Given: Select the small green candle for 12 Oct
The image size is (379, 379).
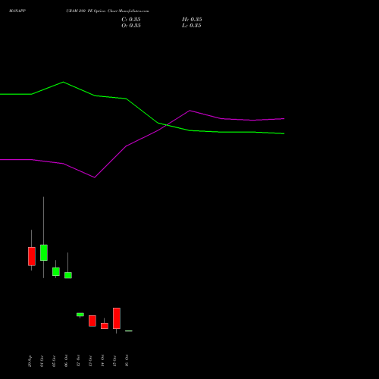Looking at the screenshot, I should (x=80, y=315).
